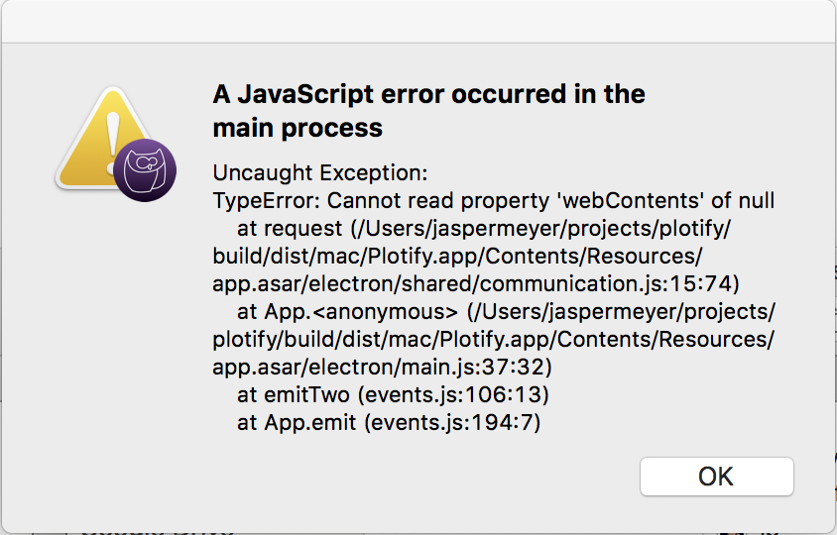Viewport: 837px width, 535px height.
Task: Click the events.js:194:7 reference
Action: (452, 422)
